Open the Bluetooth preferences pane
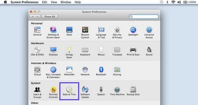Screen dimensions: 198x105 101,71
